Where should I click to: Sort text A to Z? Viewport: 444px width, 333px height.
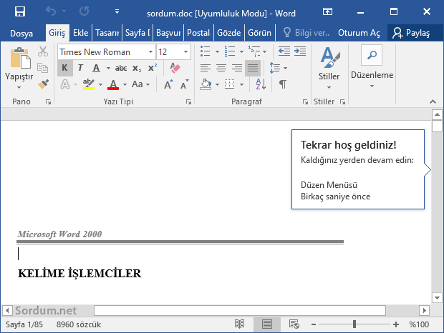point(261,84)
